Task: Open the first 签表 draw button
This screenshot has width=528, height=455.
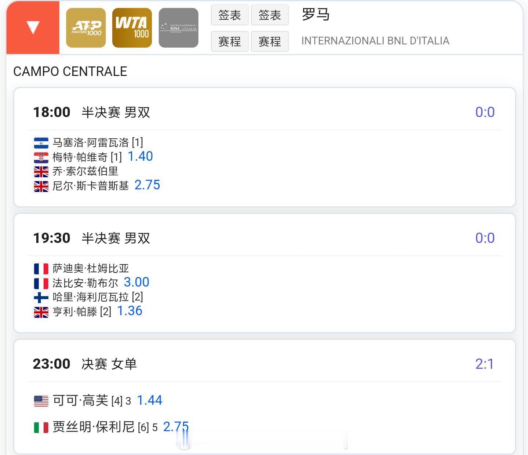Action: click(x=230, y=15)
